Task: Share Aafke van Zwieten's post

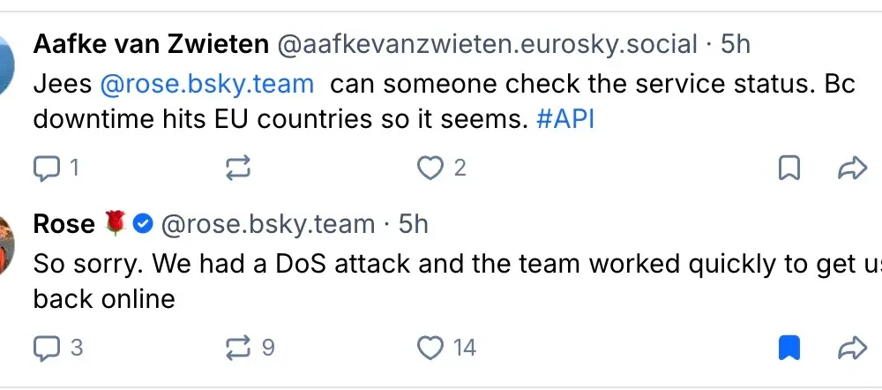Action: point(852,168)
